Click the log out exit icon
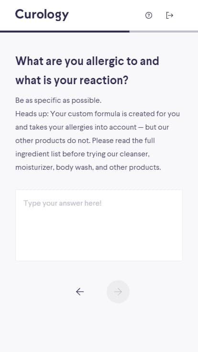Screen dimensions: 198x352 click(x=169, y=15)
